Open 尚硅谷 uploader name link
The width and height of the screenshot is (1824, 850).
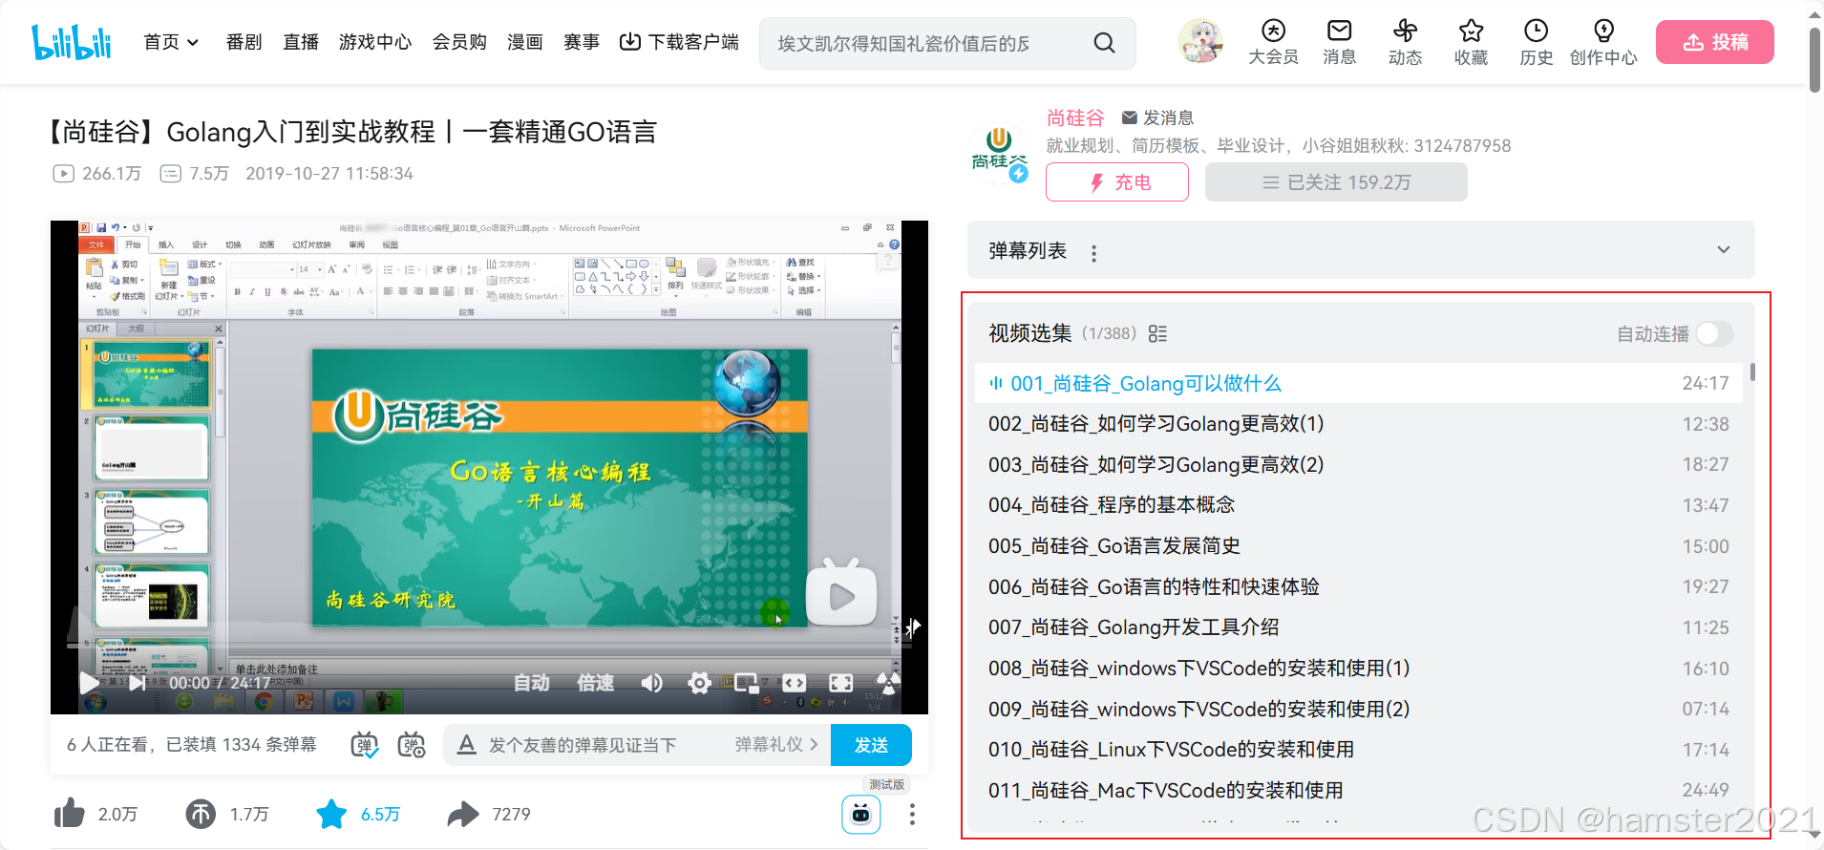pyautogui.click(x=1075, y=117)
